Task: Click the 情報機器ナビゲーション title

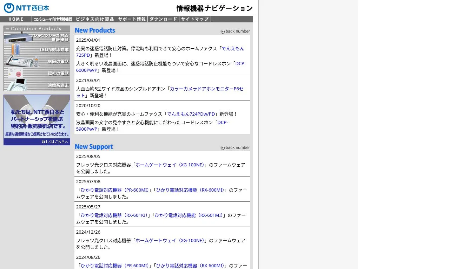Action: click(214, 8)
